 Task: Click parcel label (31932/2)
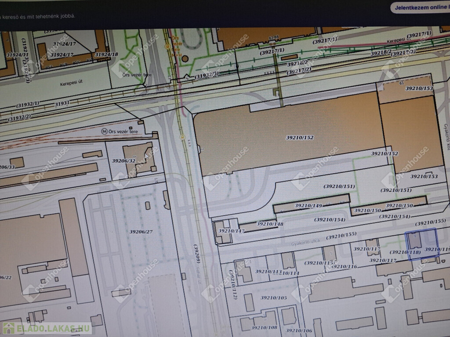[x=19, y=117]
